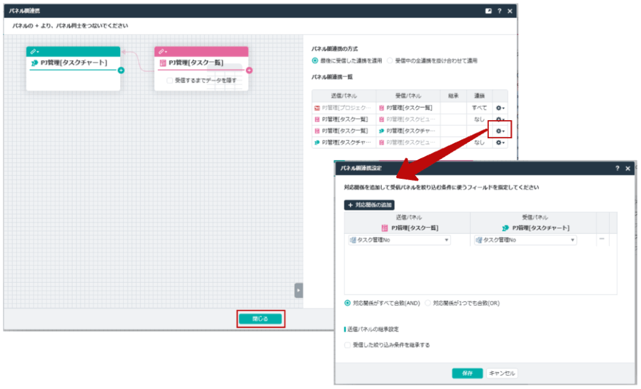
Task: Open the red-highlighted gear in the third row
Action: click(x=500, y=131)
